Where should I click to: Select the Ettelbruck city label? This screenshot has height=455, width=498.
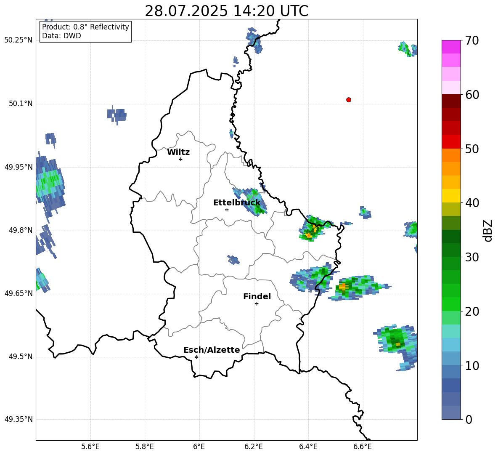tap(237, 203)
